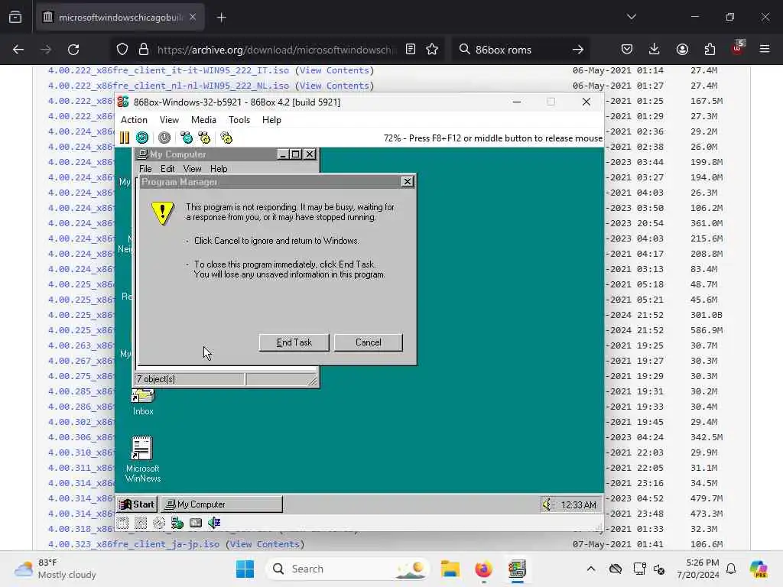Click View Contents for ja-jp.iso
This screenshot has width=783, height=587.
265,544
